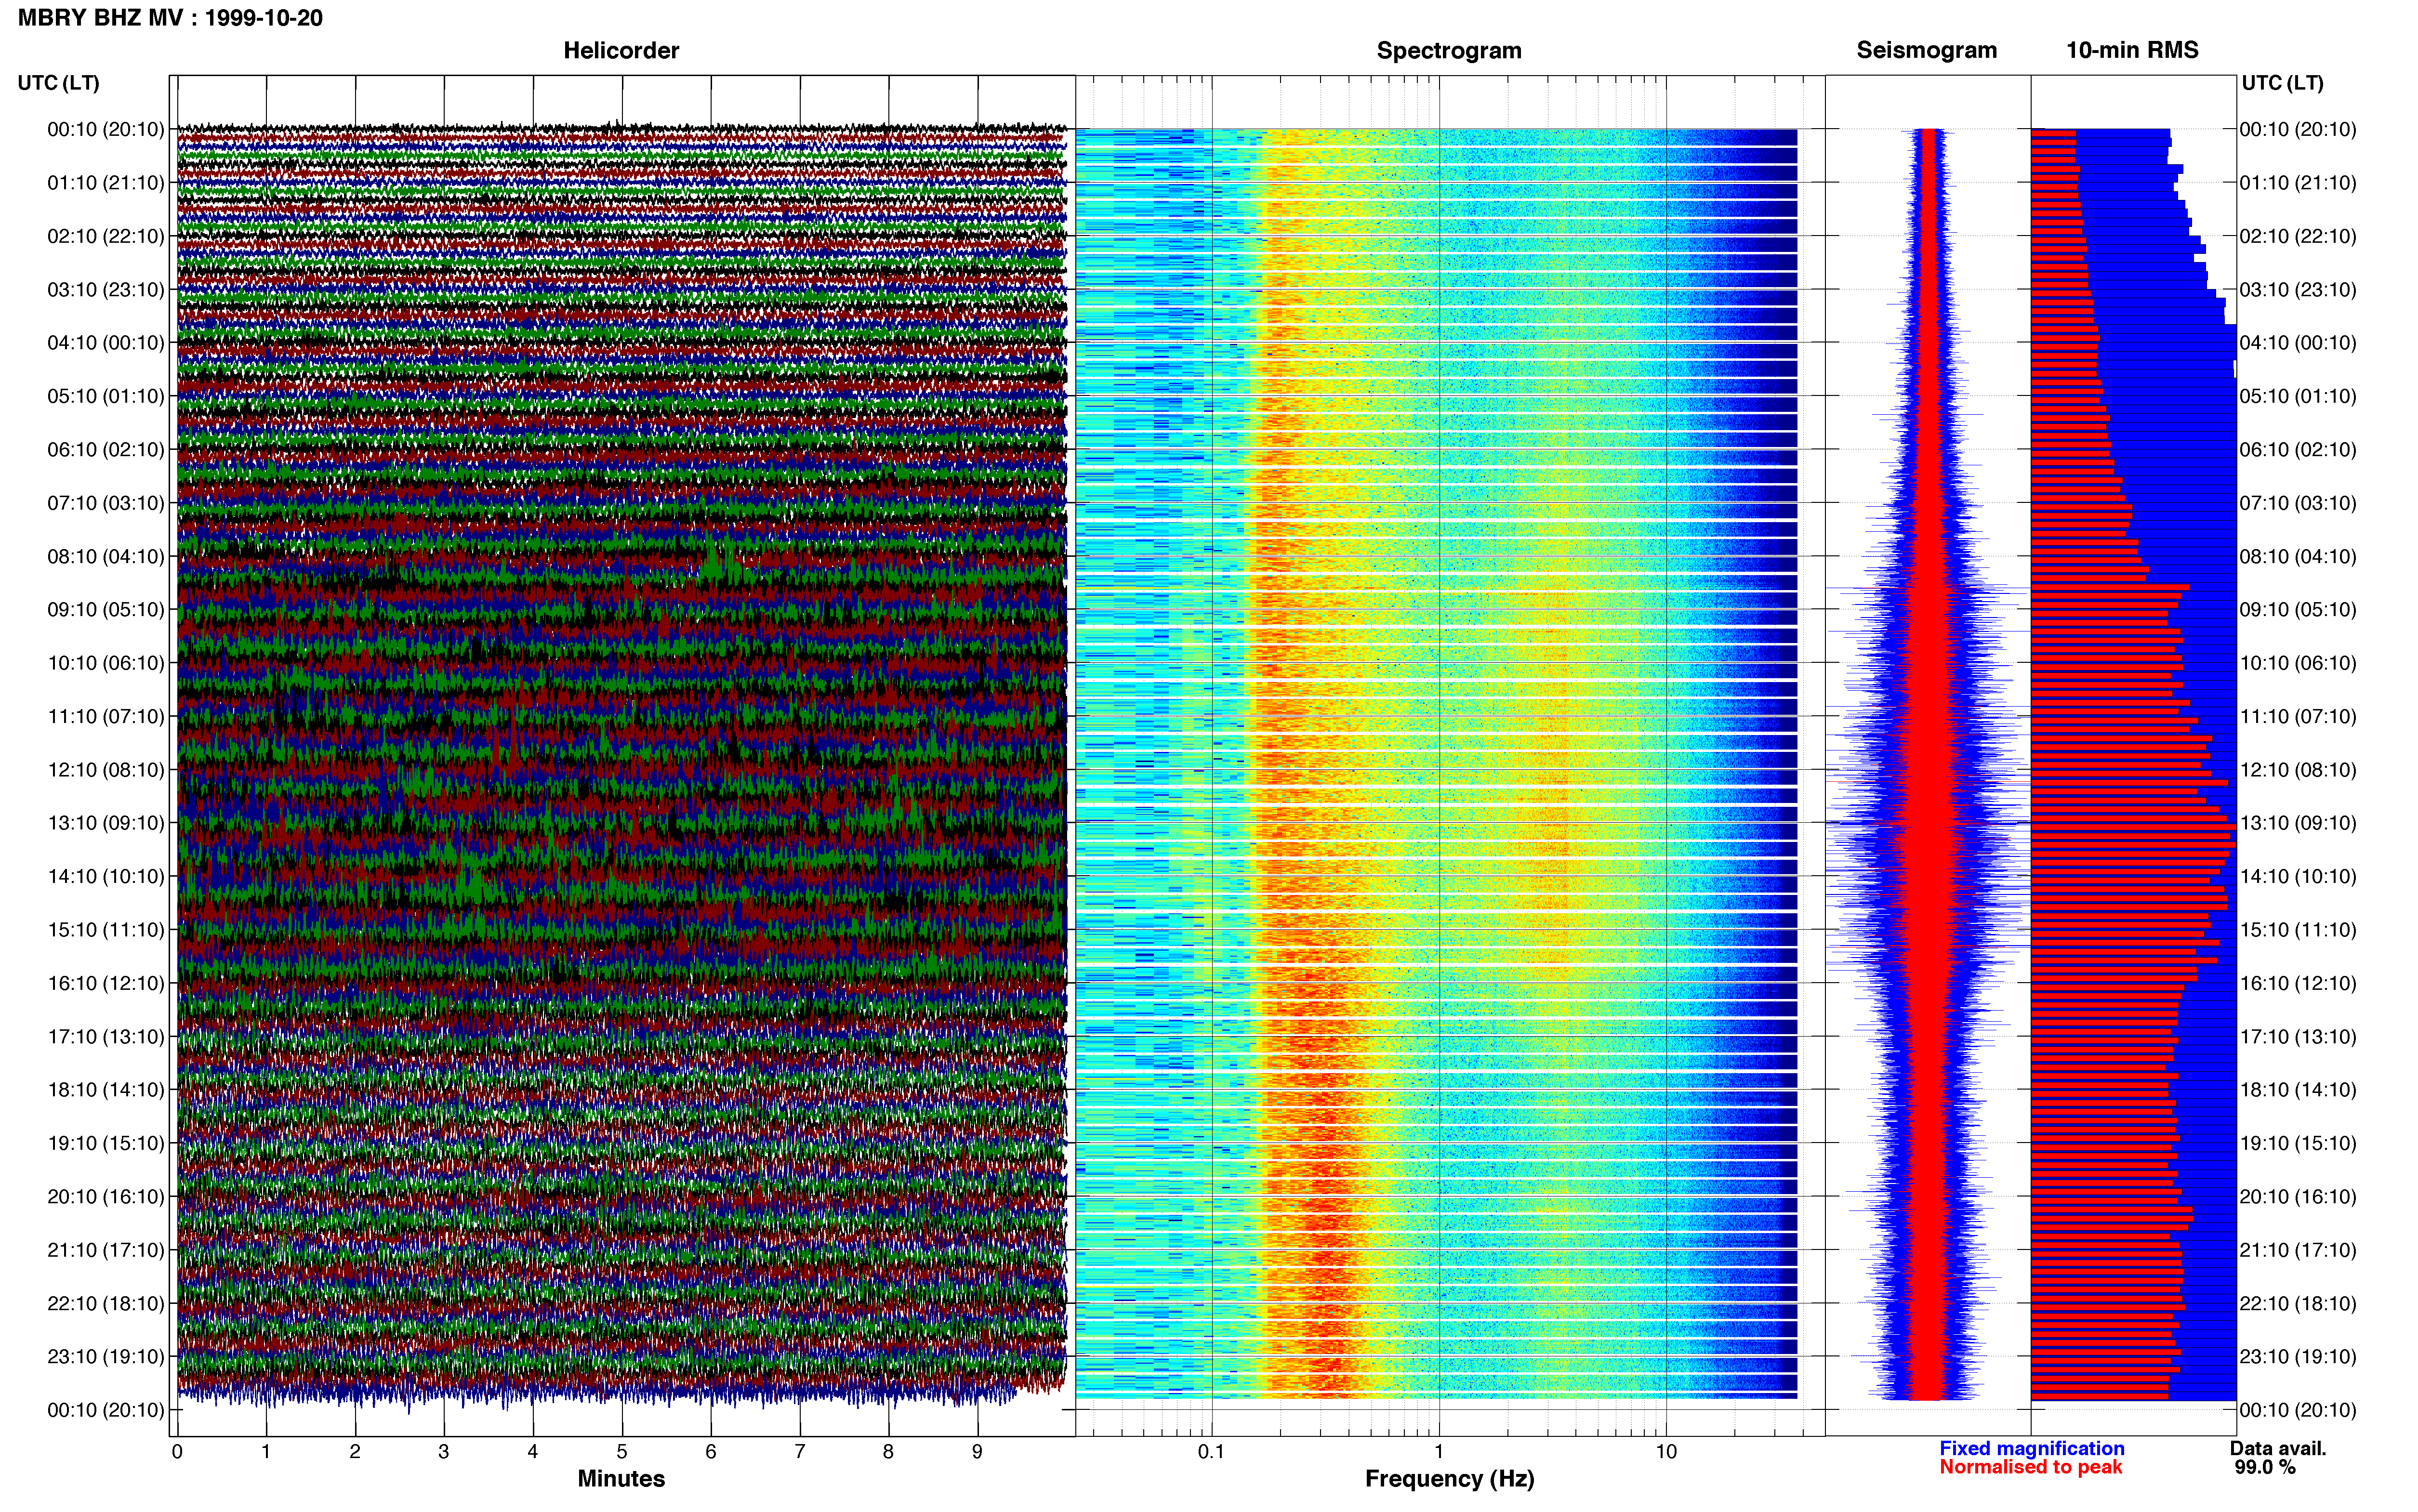
Task: Click the '2' tick on the Minutes axis
Action: 355,1452
